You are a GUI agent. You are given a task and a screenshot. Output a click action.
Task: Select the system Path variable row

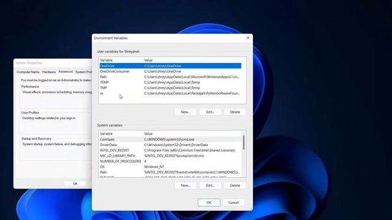point(170,172)
